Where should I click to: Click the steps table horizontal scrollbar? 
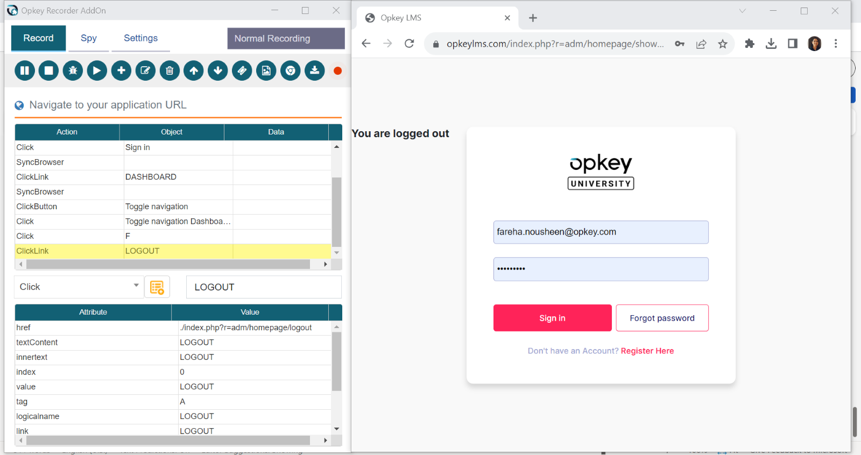[168, 264]
